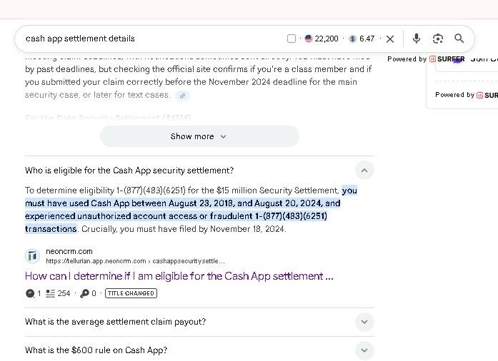This screenshot has height=361, width=498.
Task: Click the link icon after the overview text
Action: 183,96
